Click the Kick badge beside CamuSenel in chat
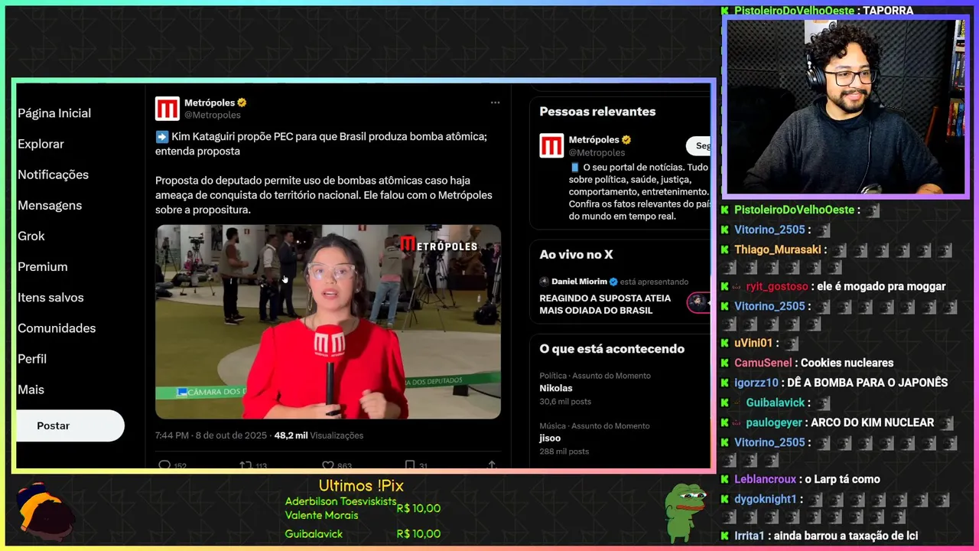Screen dimensions: 979x551 (x=724, y=363)
